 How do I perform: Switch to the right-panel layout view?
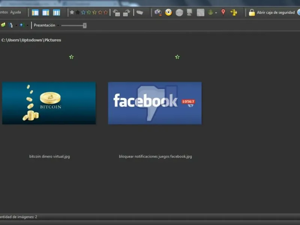(x=46, y=13)
